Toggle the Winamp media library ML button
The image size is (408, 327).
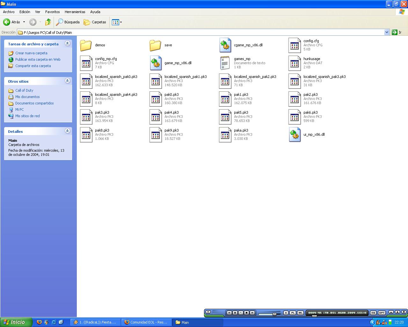tap(300, 313)
